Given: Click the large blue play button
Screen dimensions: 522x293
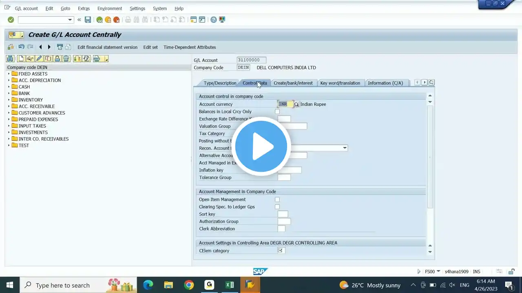Looking at the screenshot, I should point(261,146).
